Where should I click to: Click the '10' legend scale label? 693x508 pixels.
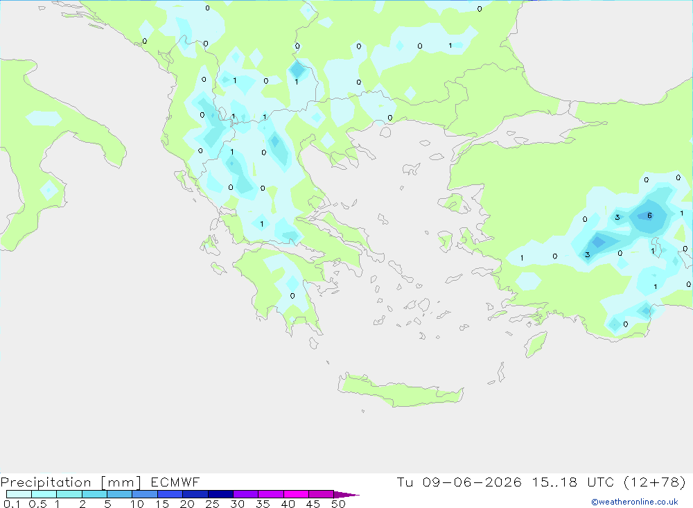[137, 504]
